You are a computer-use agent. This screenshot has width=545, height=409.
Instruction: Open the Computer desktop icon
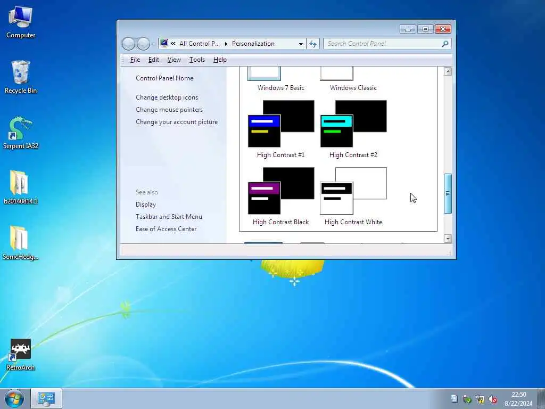coord(21,22)
